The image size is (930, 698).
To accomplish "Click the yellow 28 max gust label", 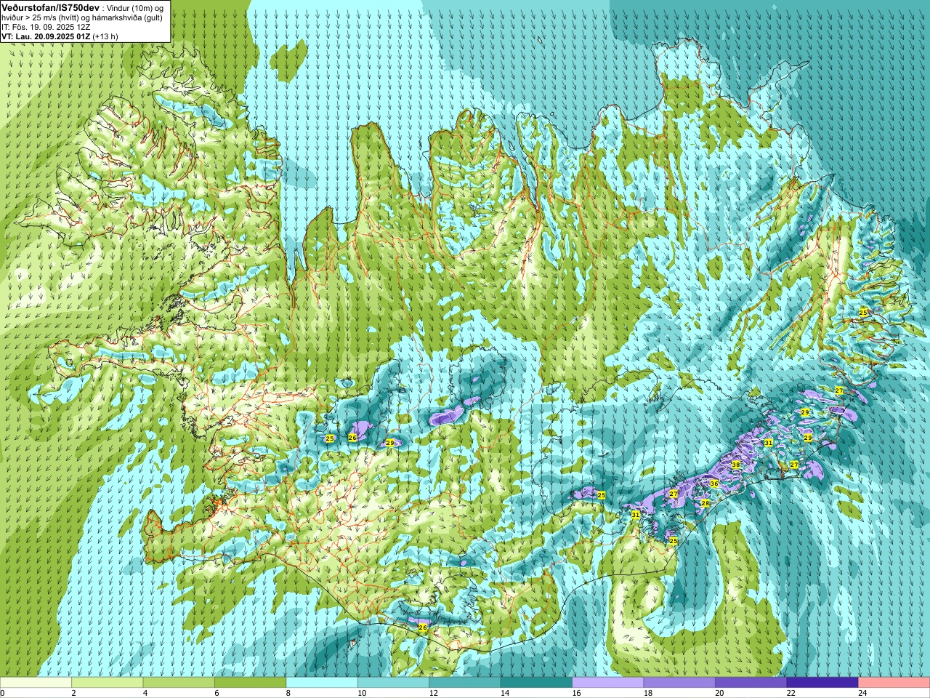I will (705, 503).
